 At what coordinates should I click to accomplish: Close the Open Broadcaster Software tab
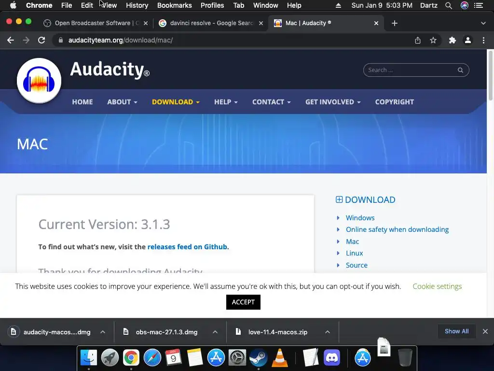click(x=146, y=23)
